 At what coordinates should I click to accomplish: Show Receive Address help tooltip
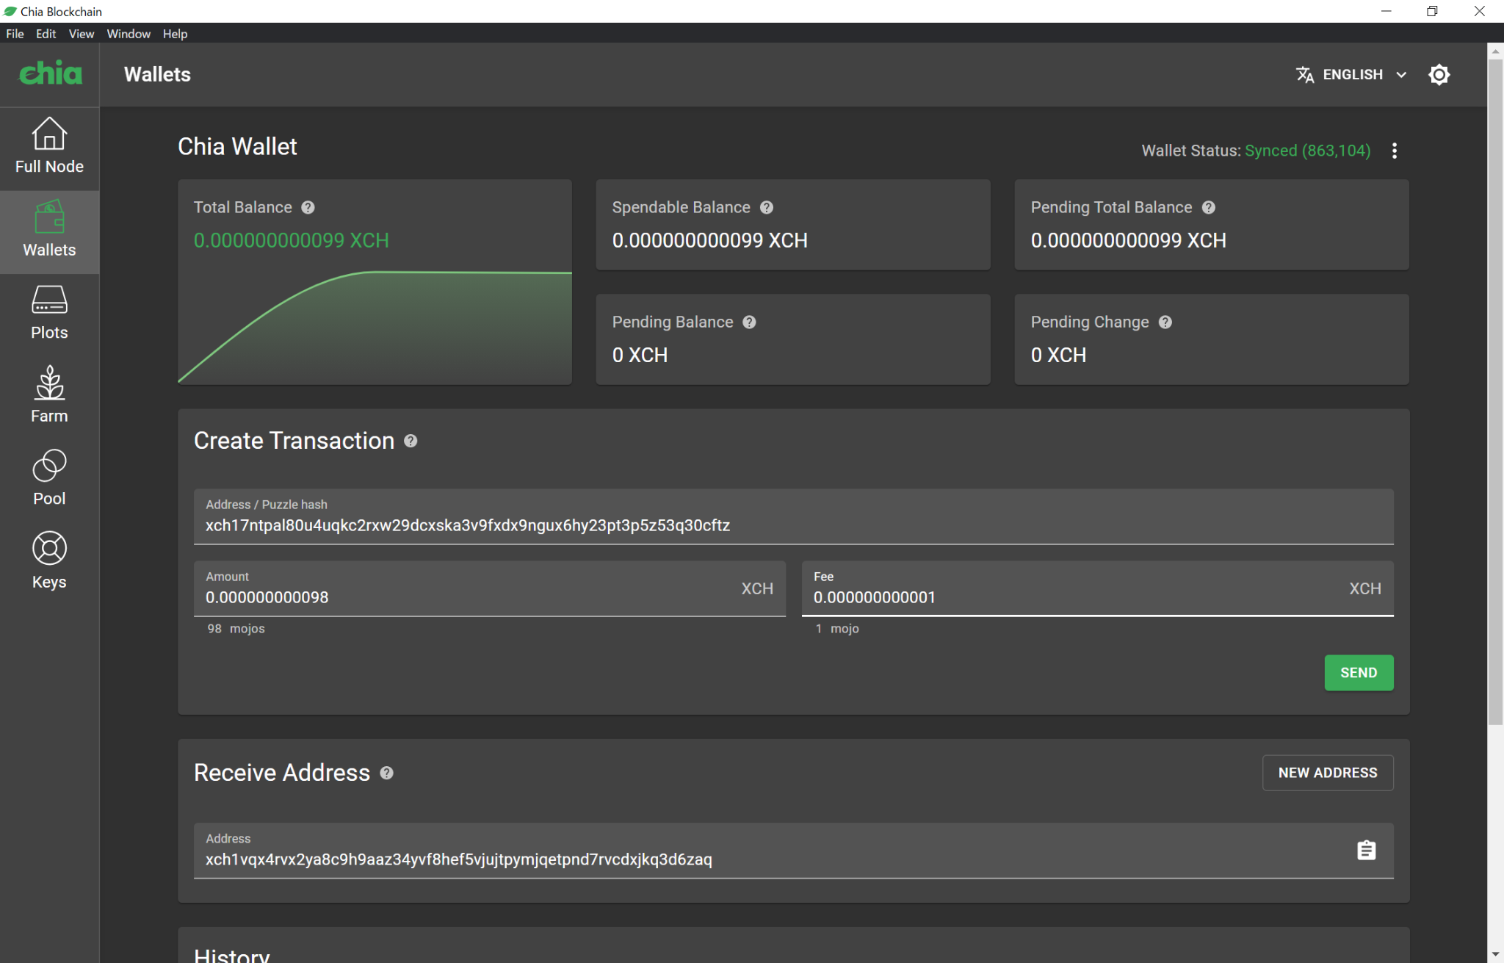point(386,773)
